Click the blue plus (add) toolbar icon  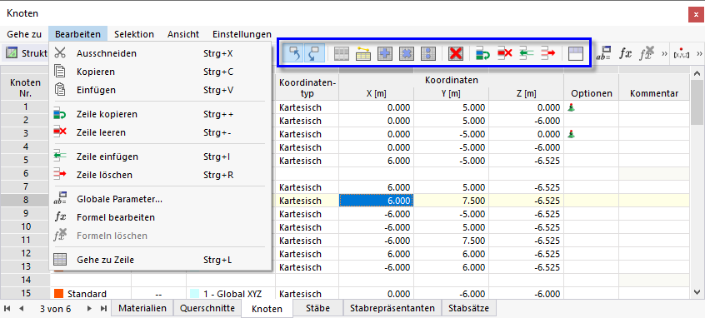385,54
